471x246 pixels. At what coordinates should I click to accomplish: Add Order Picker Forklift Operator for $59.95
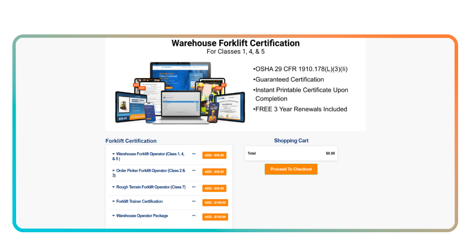coord(214,172)
